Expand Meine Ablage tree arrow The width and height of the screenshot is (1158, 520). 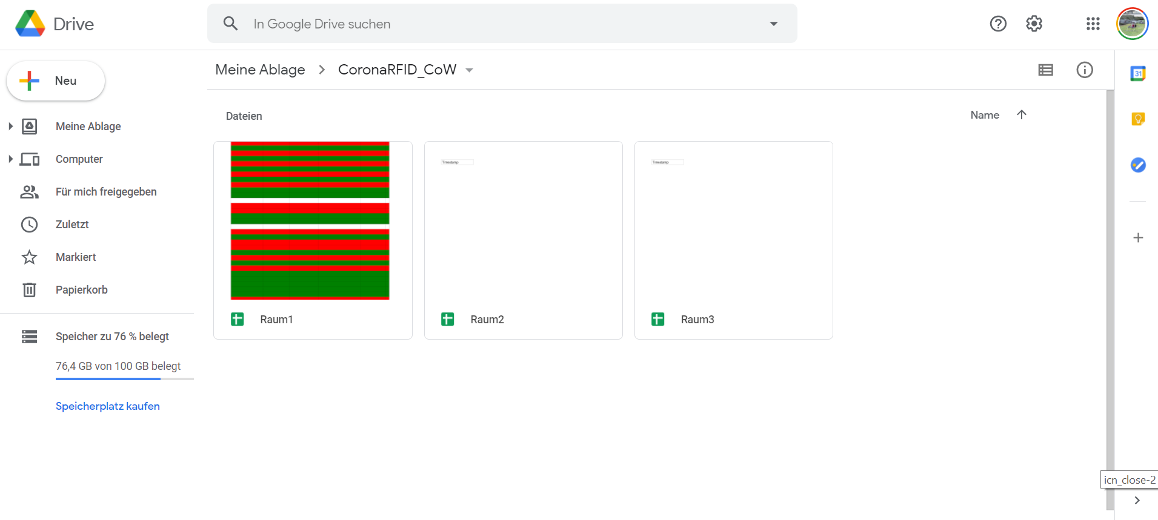10,127
